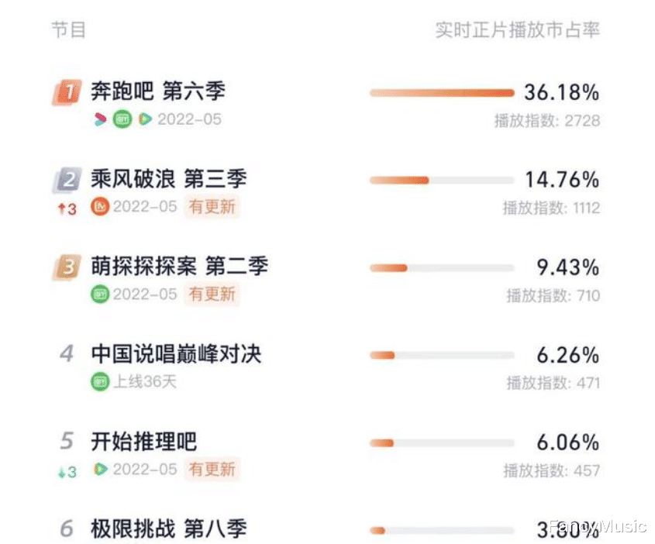Open 萌探探探案 第二季 entry
The image size is (655, 544).
pyautogui.click(x=180, y=266)
